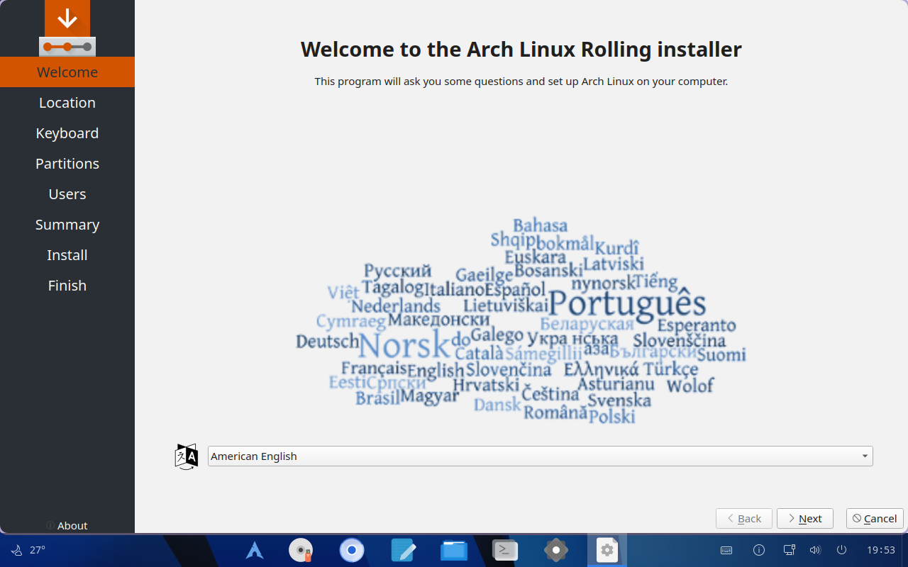Select the Partitions step in sidebar
908x567 pixels.
(x=67, y=164)
